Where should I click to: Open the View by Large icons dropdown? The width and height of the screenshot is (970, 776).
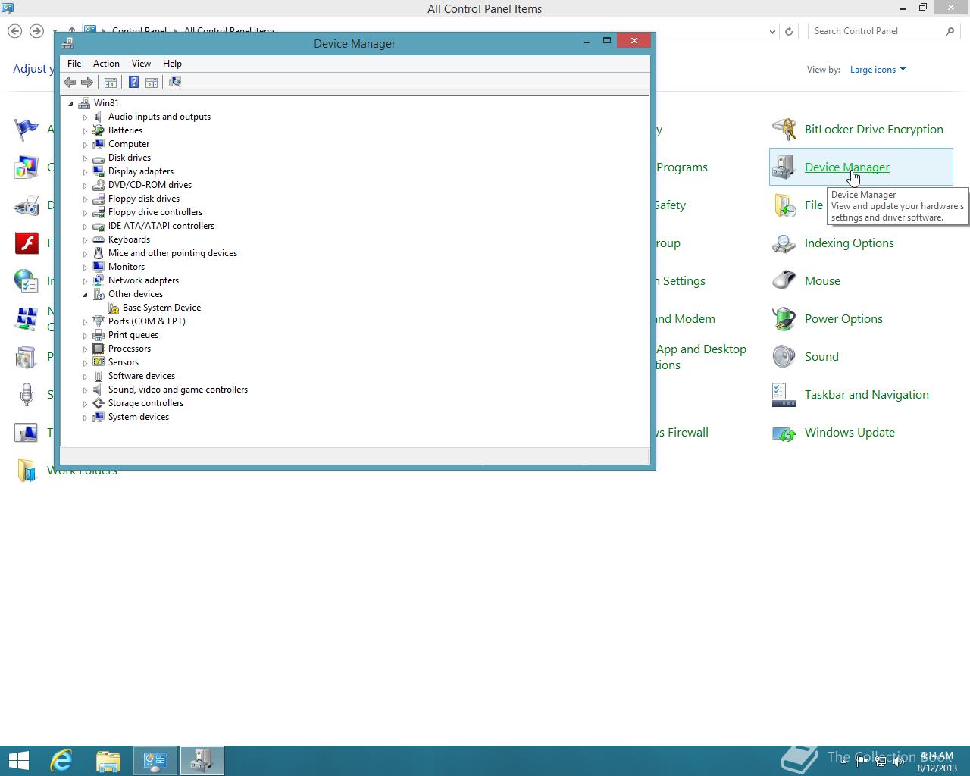[878, 70]
